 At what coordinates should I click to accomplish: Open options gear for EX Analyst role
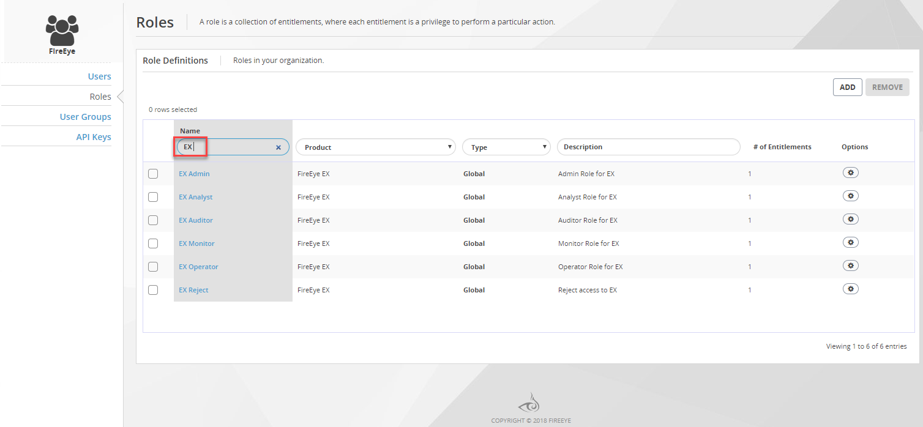coord(850,196)
